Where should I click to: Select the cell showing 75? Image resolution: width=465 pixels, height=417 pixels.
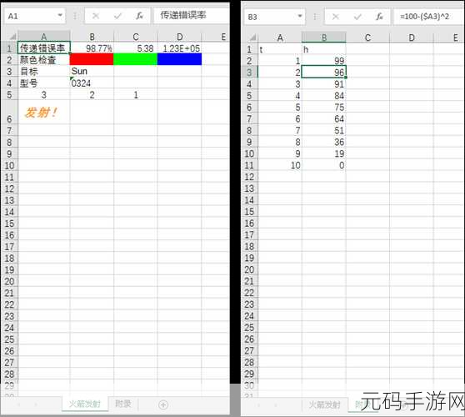(x=324, y=107)
